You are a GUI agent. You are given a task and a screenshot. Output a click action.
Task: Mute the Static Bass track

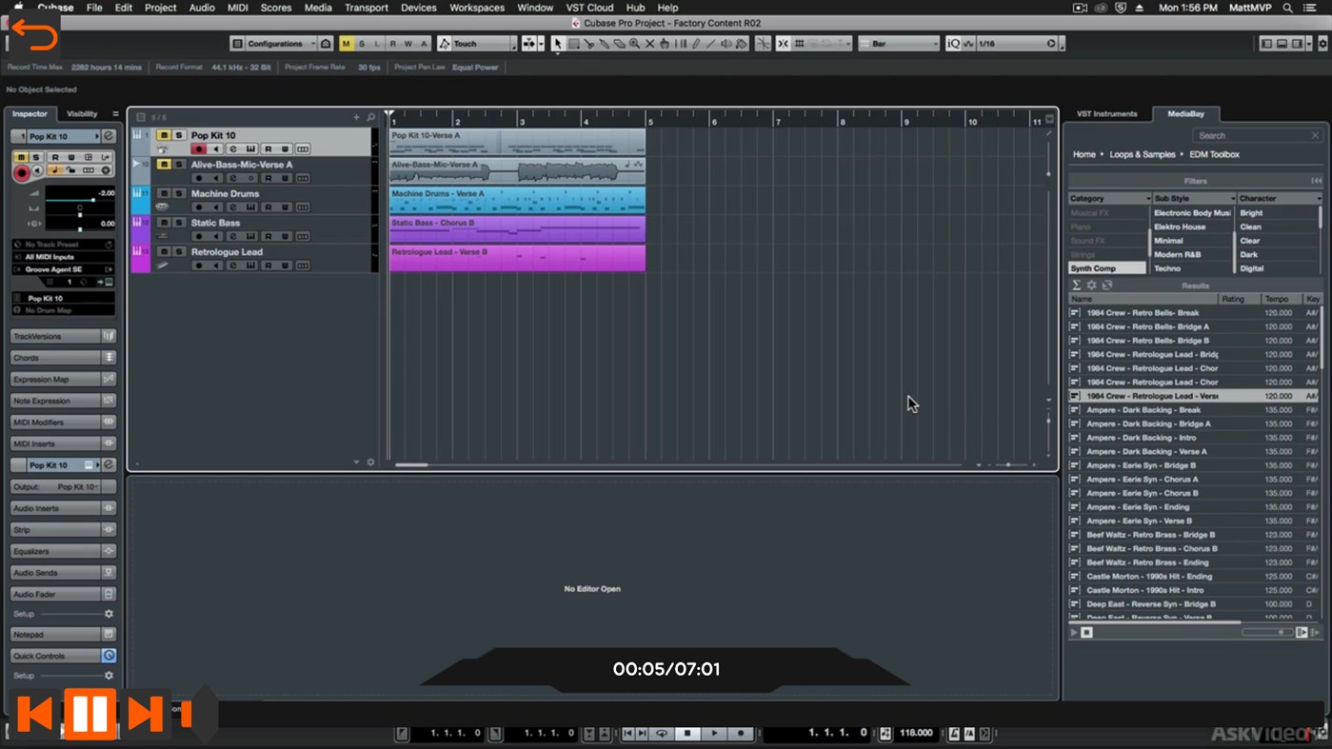(x=164, y=222)
